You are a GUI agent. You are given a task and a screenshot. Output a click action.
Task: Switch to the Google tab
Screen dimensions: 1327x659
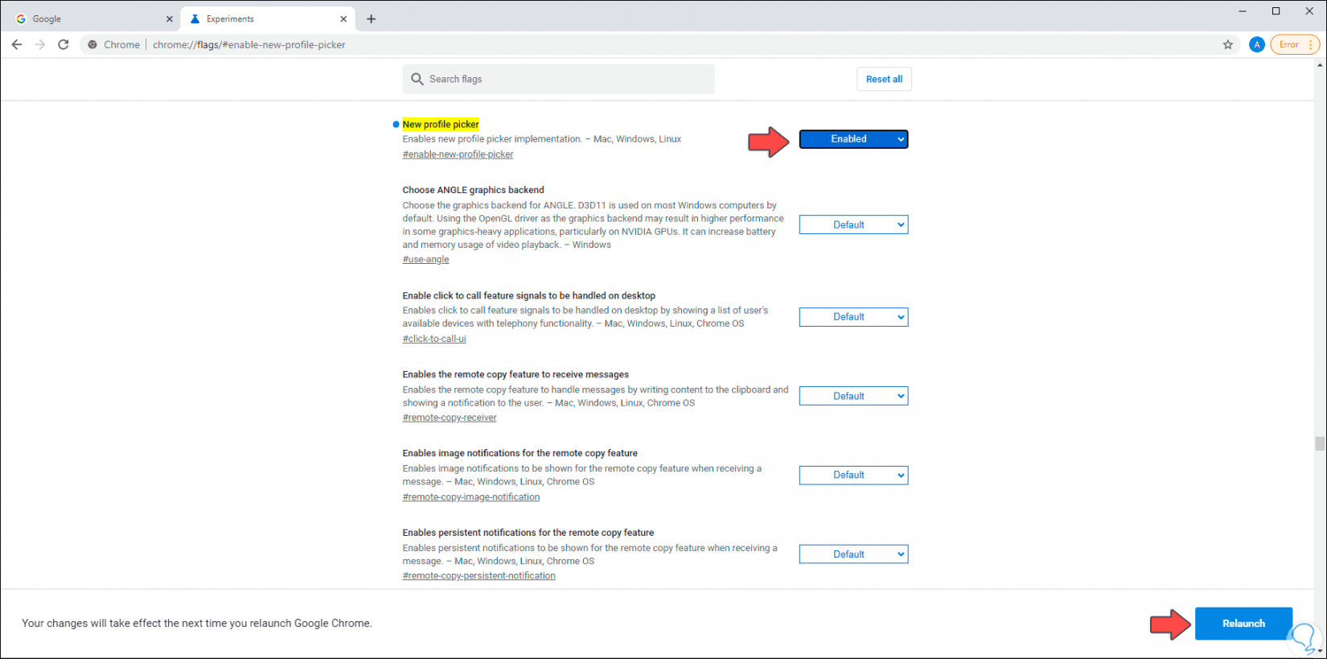[x=88, y=19]
